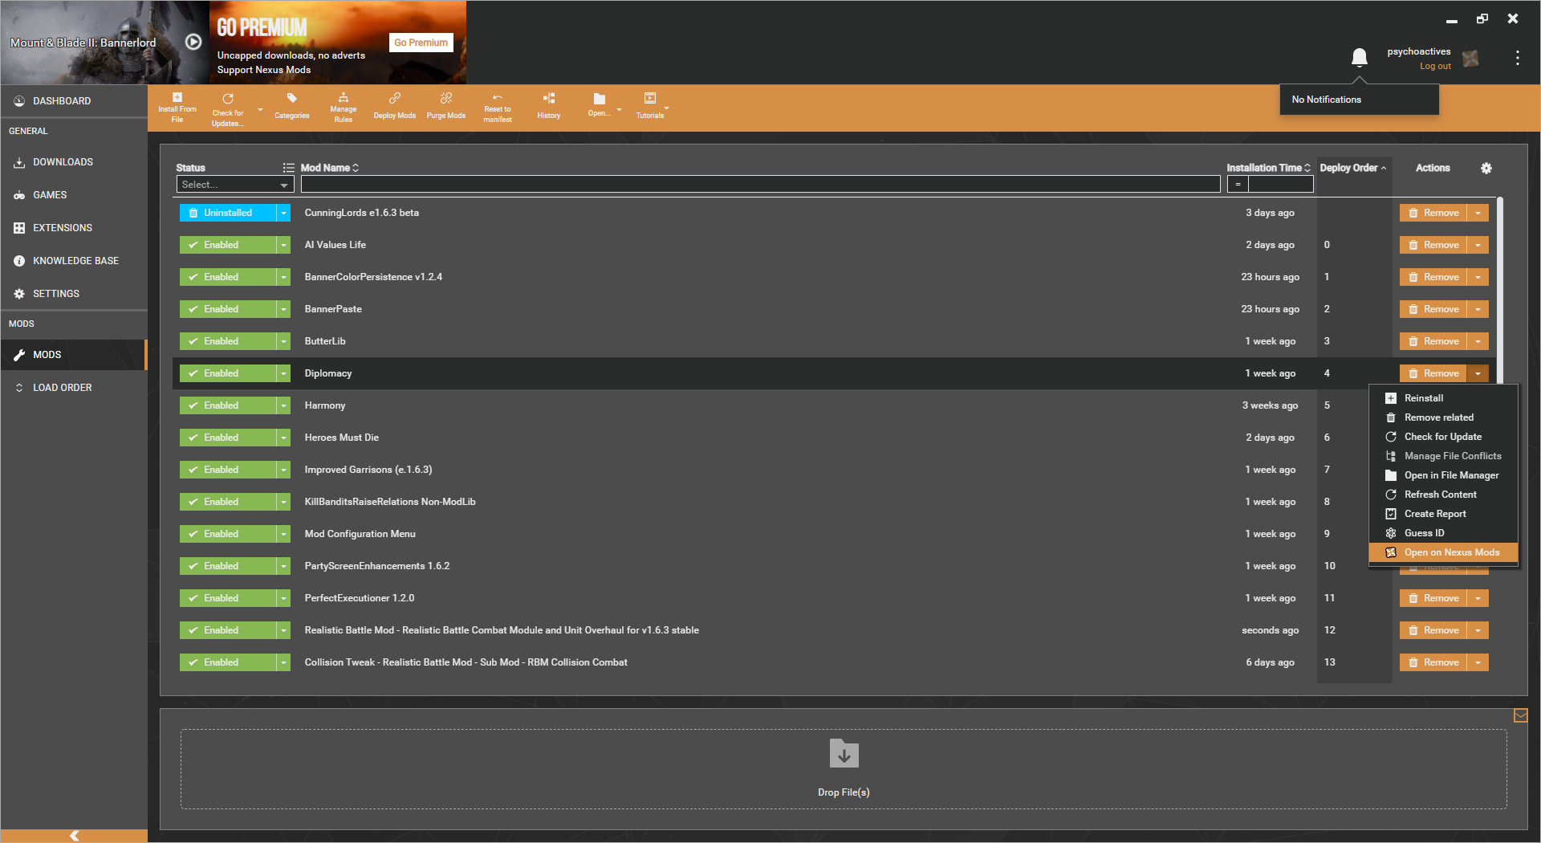Toggle Enabled status for Diplomacy
The width and height of the screenshot is (1541, 843).
228,373
